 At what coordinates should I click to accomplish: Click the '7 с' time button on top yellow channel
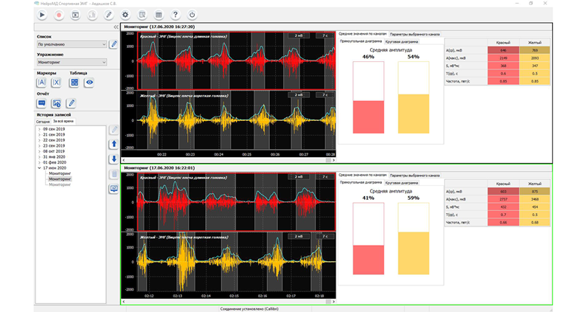tap(325, 95)
